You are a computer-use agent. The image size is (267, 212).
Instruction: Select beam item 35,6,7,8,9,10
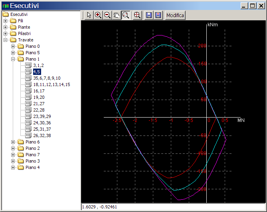[47, 78]
